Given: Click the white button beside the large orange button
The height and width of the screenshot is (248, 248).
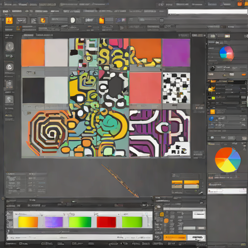Looking at the screenshot, I should point(197,237).
